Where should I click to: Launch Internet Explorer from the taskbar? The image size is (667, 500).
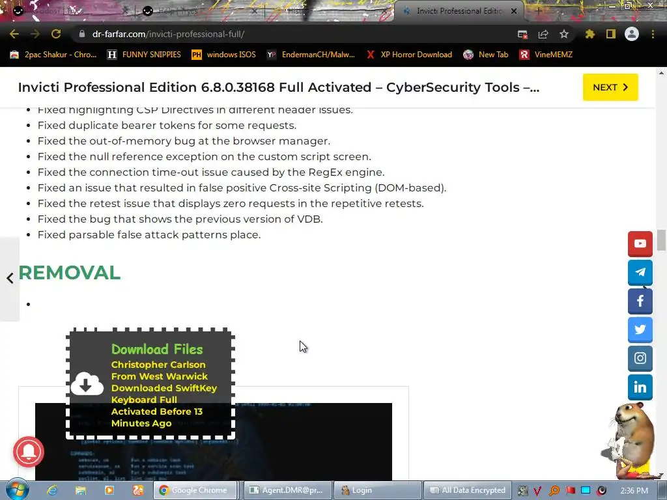coord(52,490)
